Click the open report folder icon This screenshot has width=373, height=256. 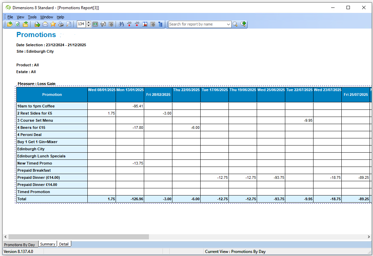coord(10,24)
